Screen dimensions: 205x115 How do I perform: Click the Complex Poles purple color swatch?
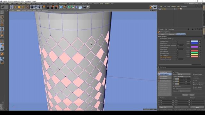pyautogui.click(x=194, y=47)
